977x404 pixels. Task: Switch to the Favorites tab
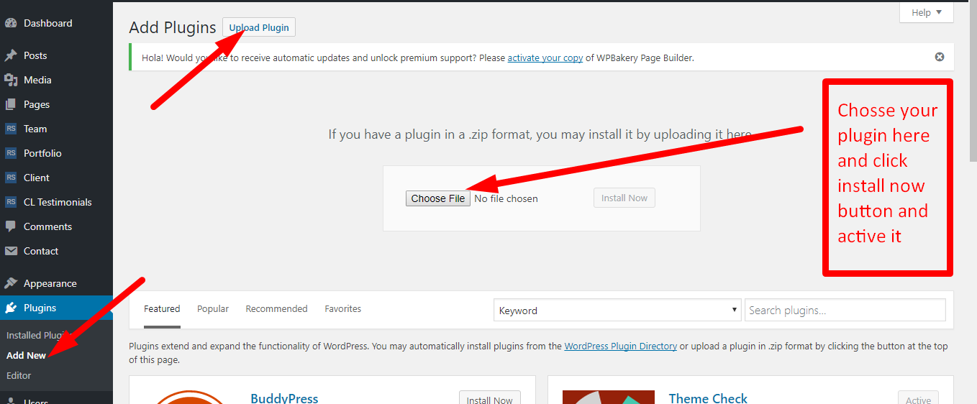[x=342, y=308]
